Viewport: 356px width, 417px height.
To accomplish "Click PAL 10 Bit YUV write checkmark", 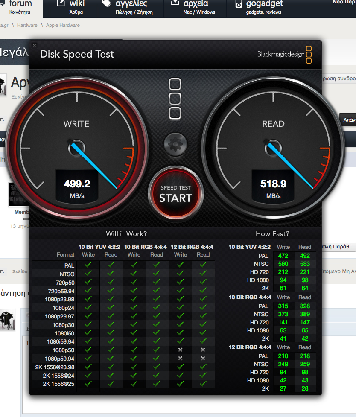I will 88,265.
